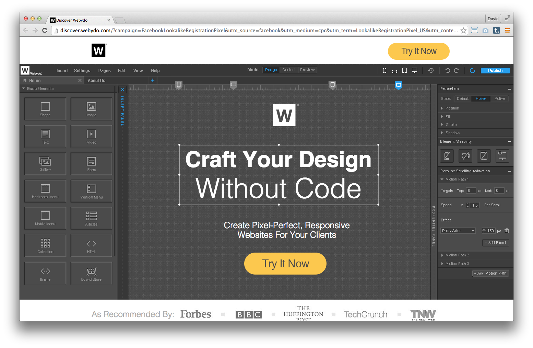Collapse Motion Path 1
This screenshot has width=533, height=348.
[475, 179]
